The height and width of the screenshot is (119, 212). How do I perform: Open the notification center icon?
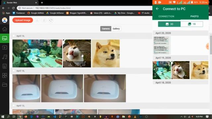pos(207,117)
